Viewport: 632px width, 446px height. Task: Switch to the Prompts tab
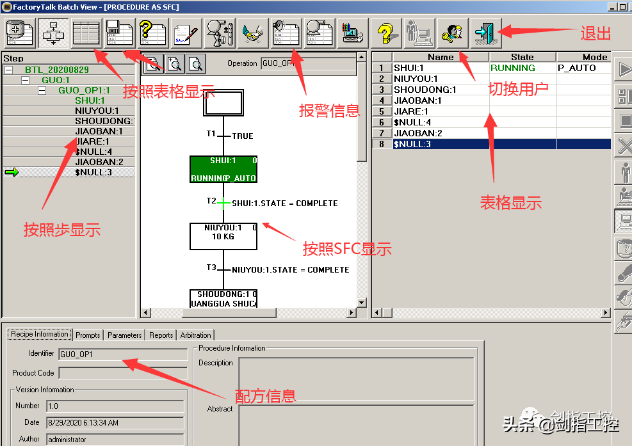pyautogui.click(x=88, y=335)
